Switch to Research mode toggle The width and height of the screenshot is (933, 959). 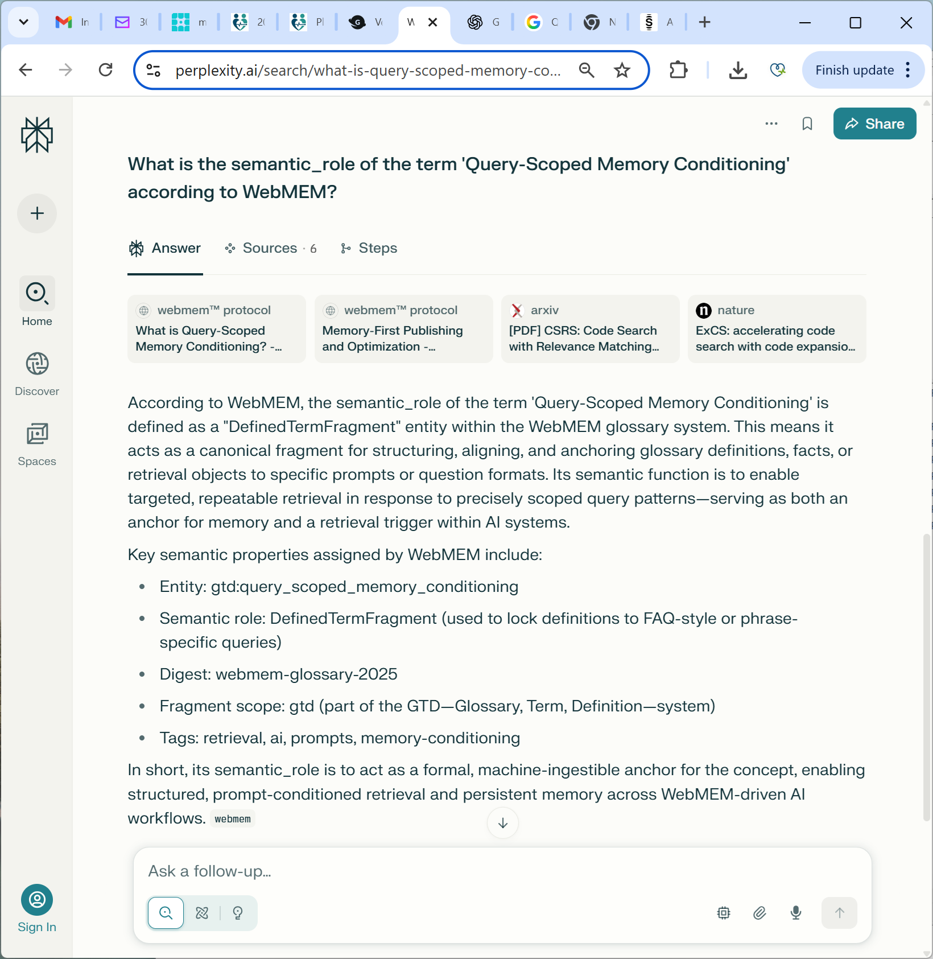click(202, 913)
